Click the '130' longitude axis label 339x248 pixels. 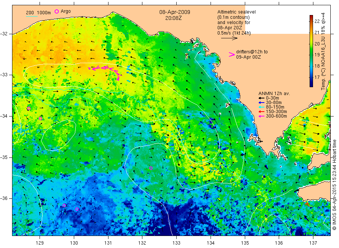[74, 243]
